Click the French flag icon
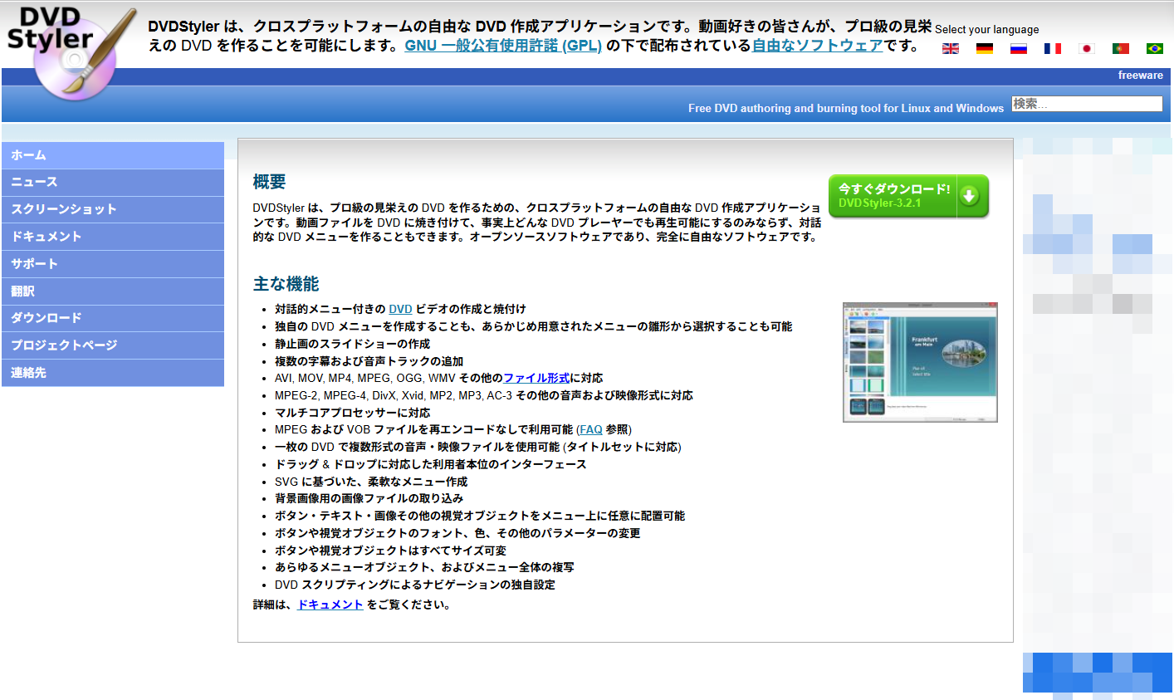The width and height of the screenshot is (1174, 700). pos(1053,49)
